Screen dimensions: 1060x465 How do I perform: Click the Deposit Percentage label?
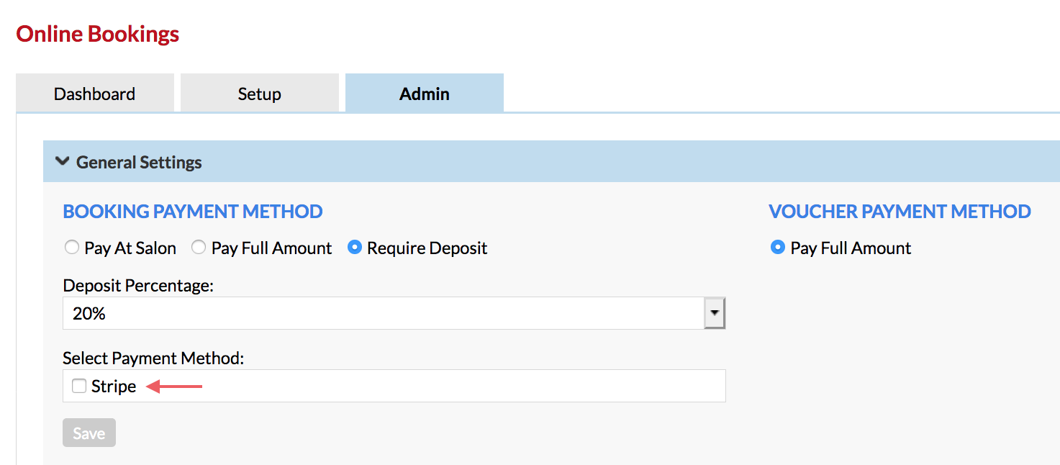click(138, 286)
